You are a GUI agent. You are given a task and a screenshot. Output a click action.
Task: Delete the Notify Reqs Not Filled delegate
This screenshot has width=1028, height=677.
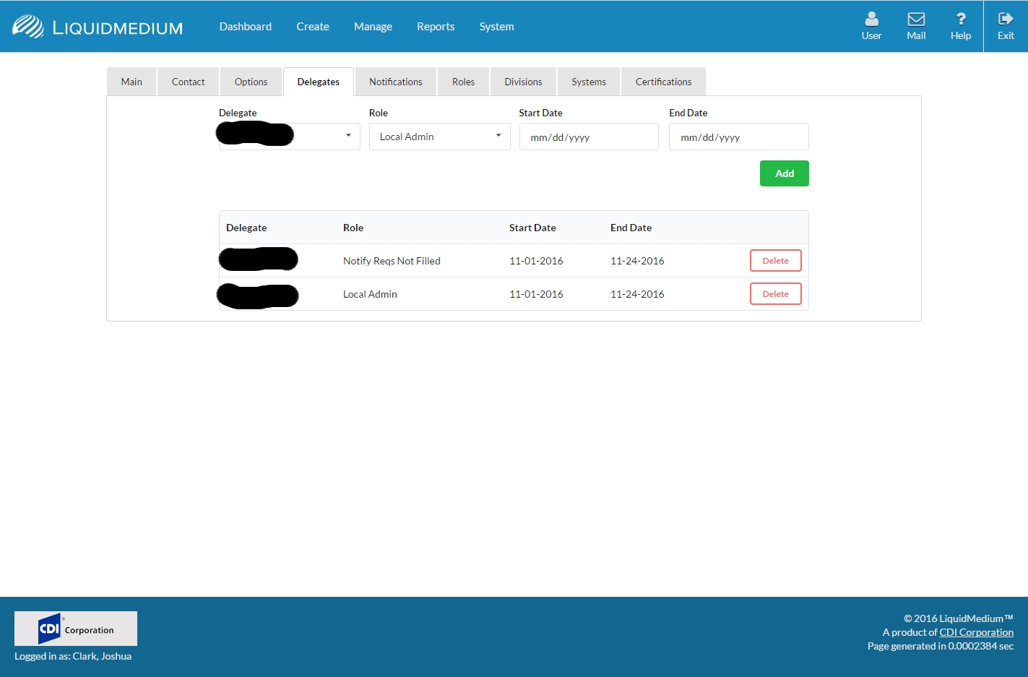(775, 261)
